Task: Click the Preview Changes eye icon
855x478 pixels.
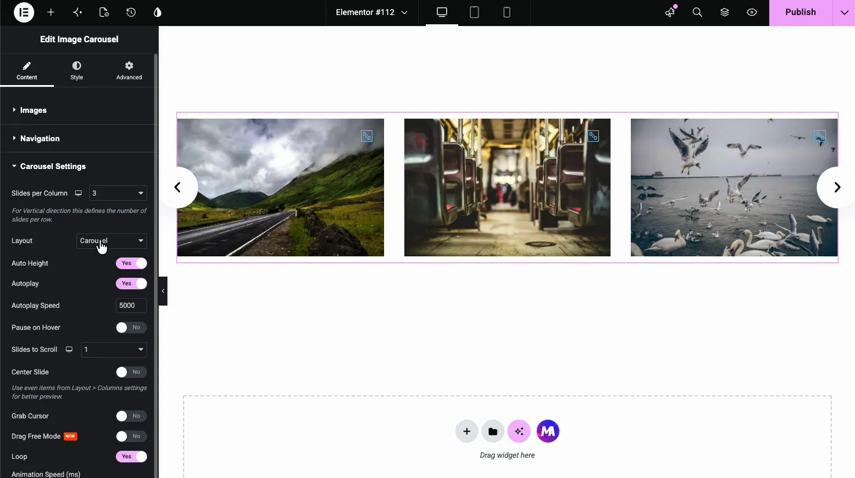Action: [x=752, y=12]
